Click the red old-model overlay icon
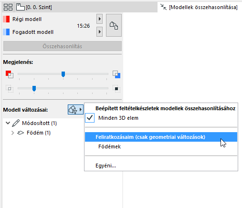Screen dimensions: 242x208 [10, 74]
